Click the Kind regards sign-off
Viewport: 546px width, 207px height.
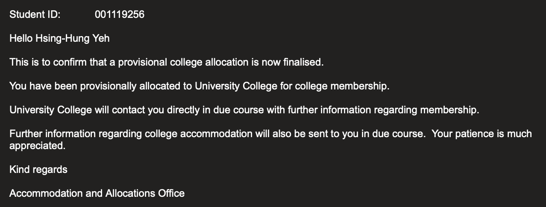pyautogui.click(x=38, y=170)
